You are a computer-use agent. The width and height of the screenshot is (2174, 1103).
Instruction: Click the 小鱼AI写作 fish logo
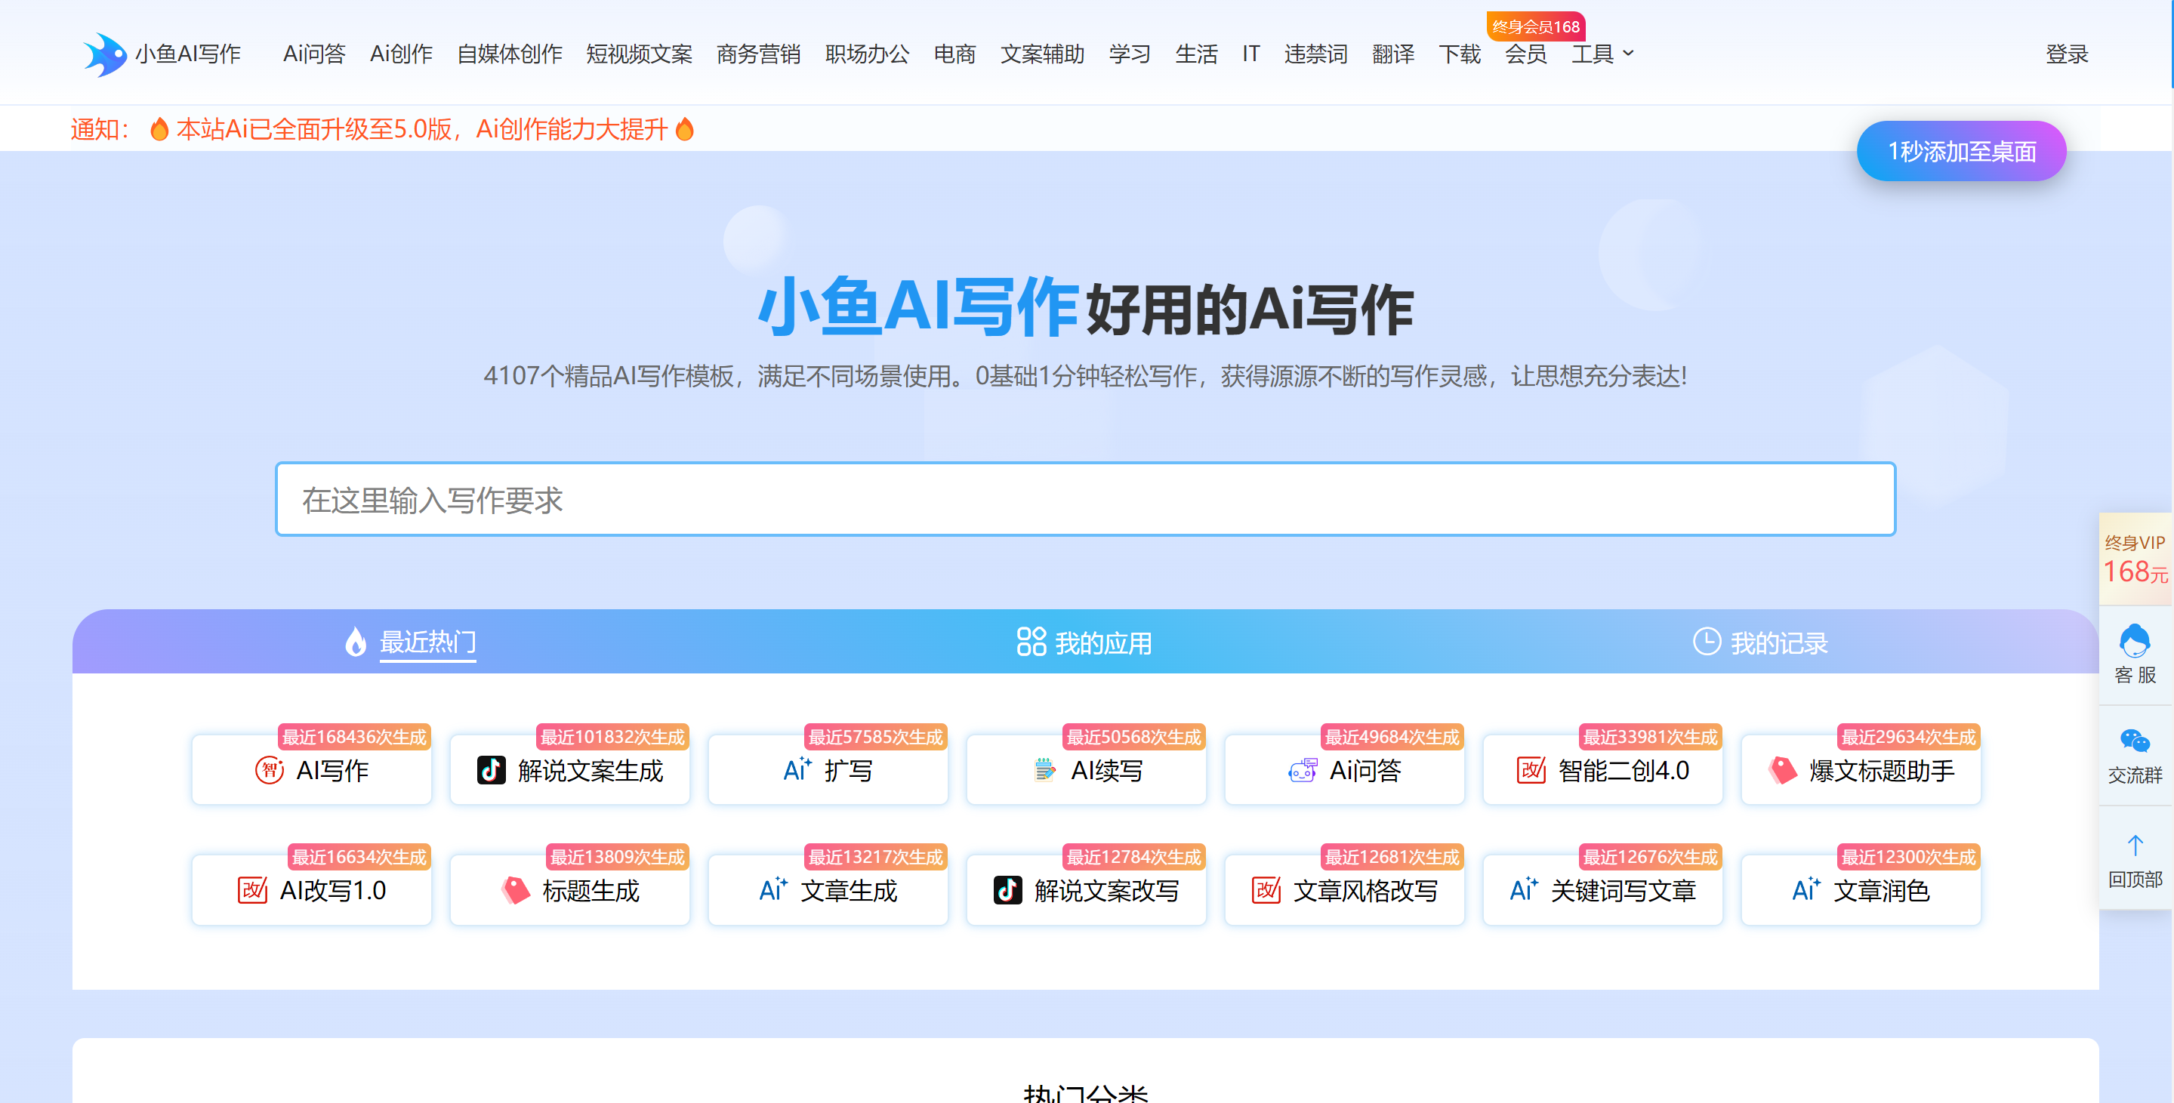(105, 55)
